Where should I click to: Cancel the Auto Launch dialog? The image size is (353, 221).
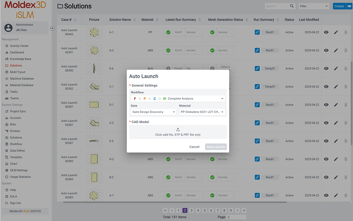point(194,147)
